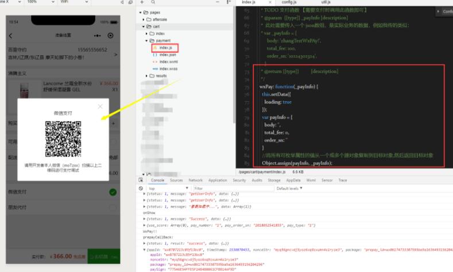453x272 pixels.
Task: Open the Wxml tab
Action: pyautogui.click(x=311, y=180)
